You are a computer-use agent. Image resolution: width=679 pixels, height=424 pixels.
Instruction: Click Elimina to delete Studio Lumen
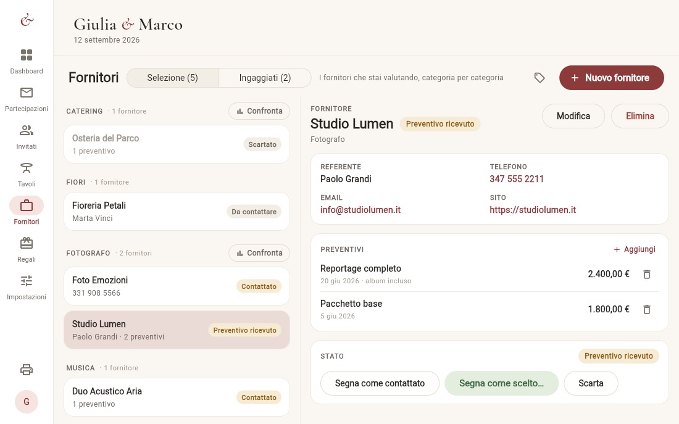pos(640,116)
